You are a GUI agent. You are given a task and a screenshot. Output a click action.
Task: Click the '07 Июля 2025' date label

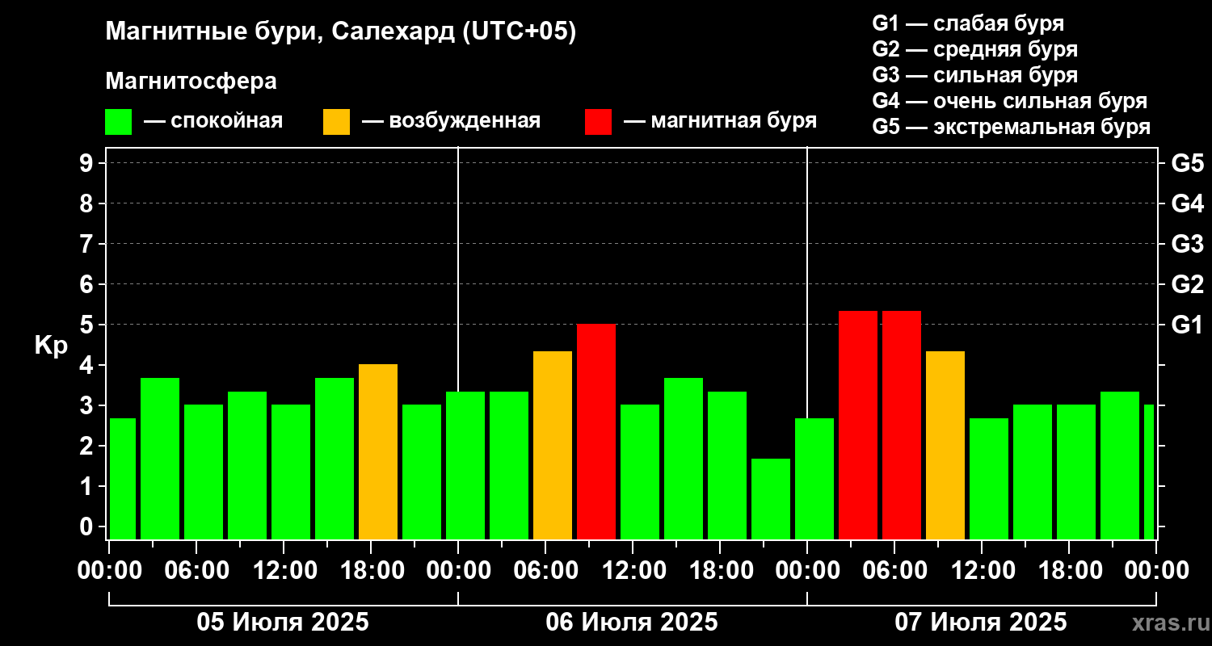coord(981,623)
